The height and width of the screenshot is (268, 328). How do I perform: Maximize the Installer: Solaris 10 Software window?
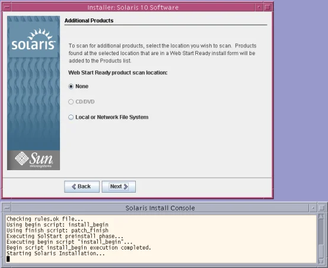(268, 8)
